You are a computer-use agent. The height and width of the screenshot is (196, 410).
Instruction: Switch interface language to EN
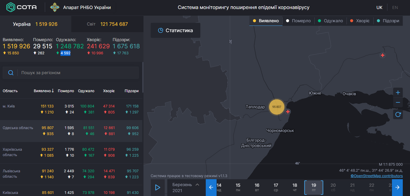coord(395,7)
